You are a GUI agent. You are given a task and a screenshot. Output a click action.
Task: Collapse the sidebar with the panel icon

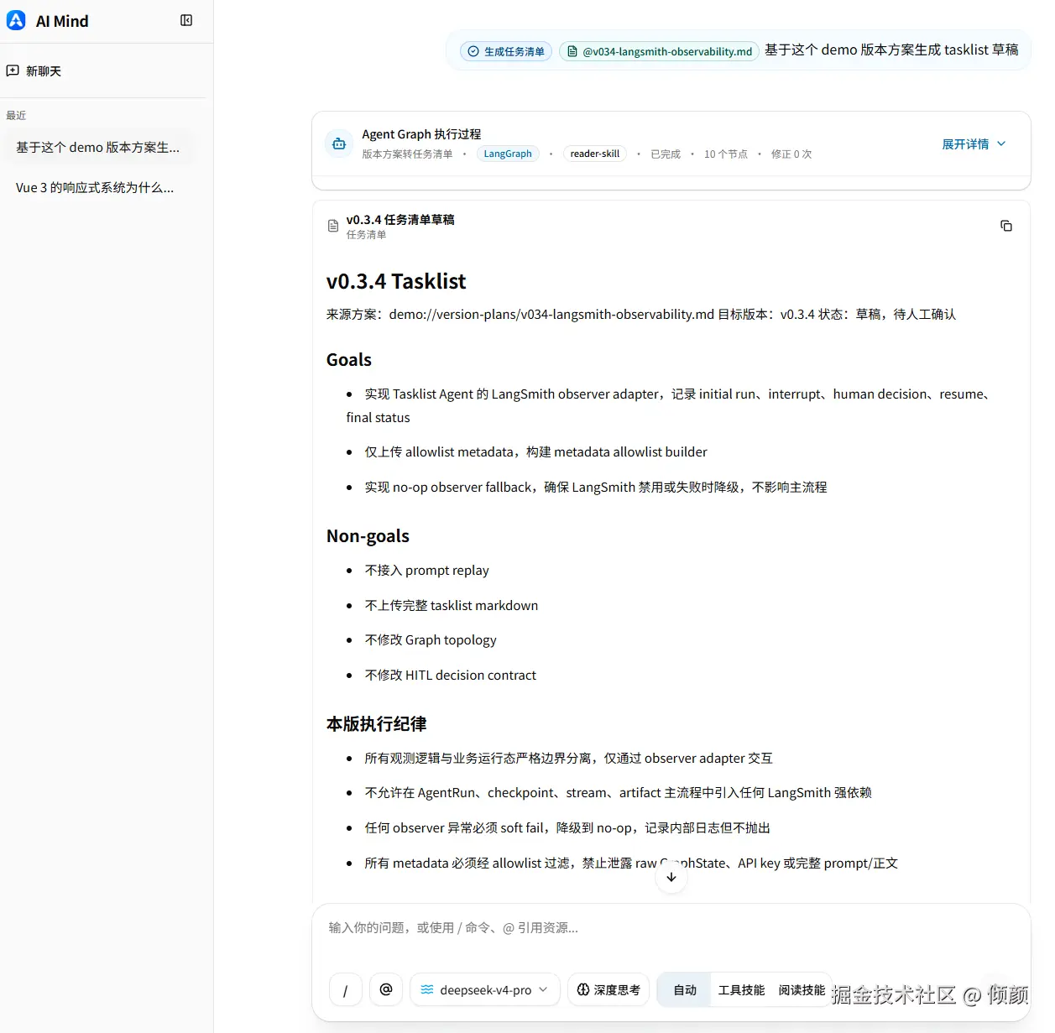(x=186, y=20)
